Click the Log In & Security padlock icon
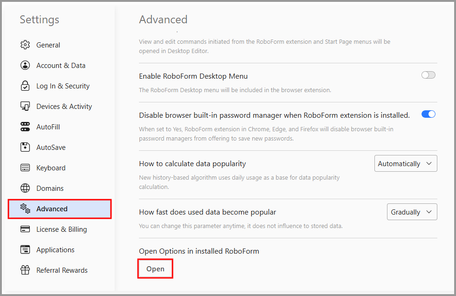 click(25, 86)
